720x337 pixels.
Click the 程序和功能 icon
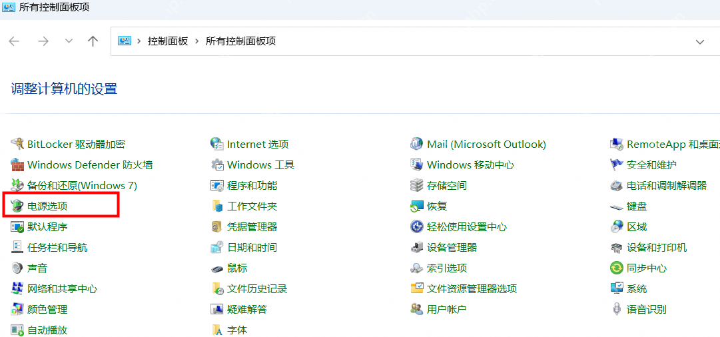[x=216, y=186]
